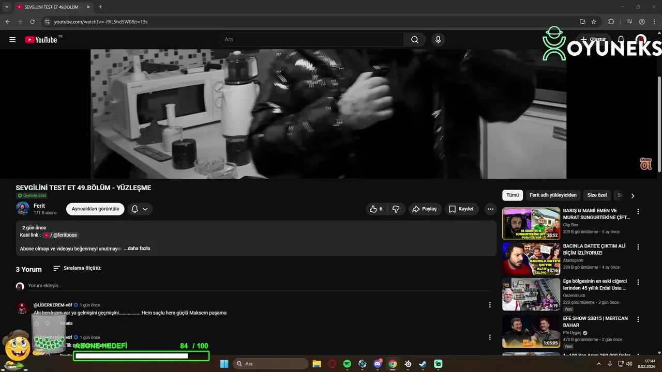Open the Ege bölgesinin en eski ciğerci video
The image size is (662, 372).
coord(595,284)
